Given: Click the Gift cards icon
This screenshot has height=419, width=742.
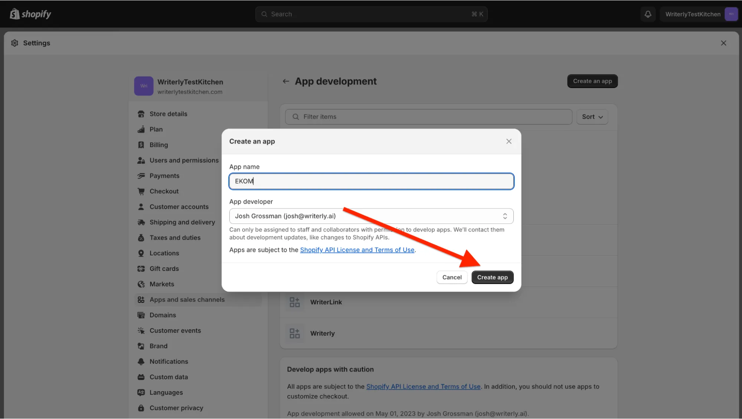Looking at the screenshot, I should click(x=141, y=269).
